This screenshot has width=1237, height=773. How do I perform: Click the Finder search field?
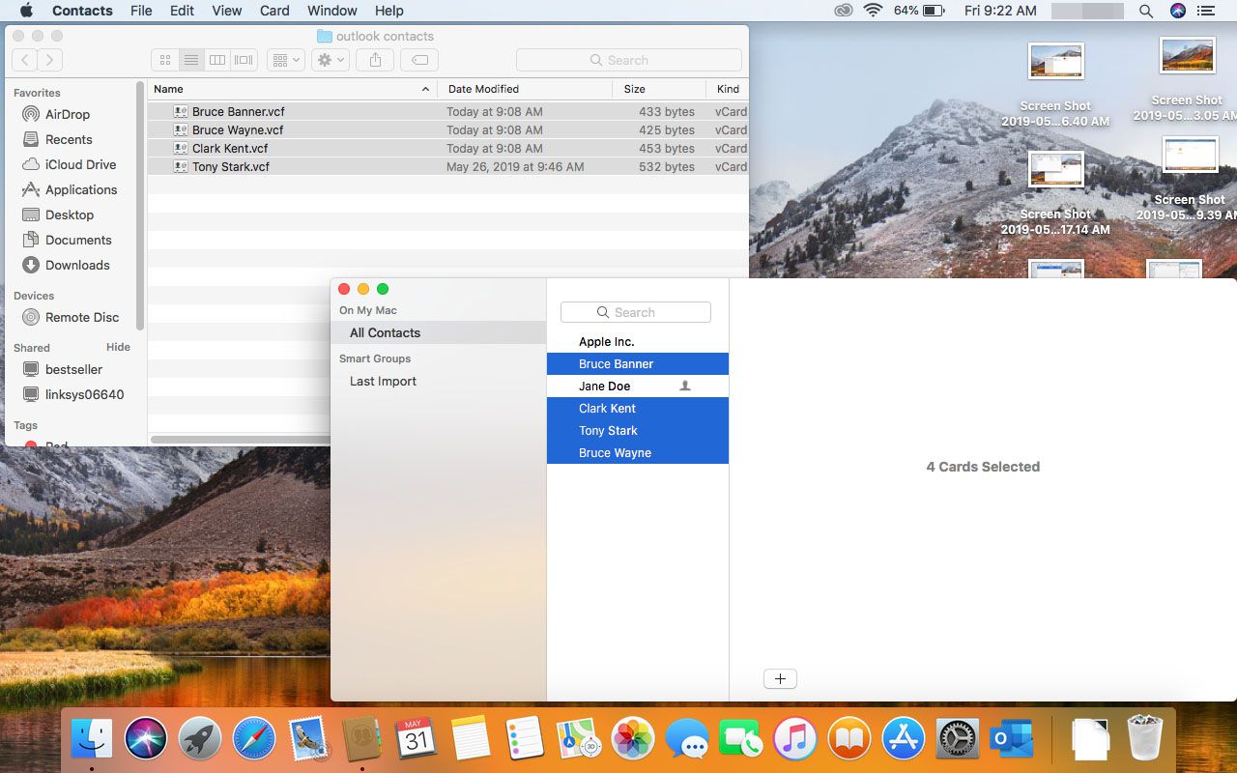pos(629,60)
